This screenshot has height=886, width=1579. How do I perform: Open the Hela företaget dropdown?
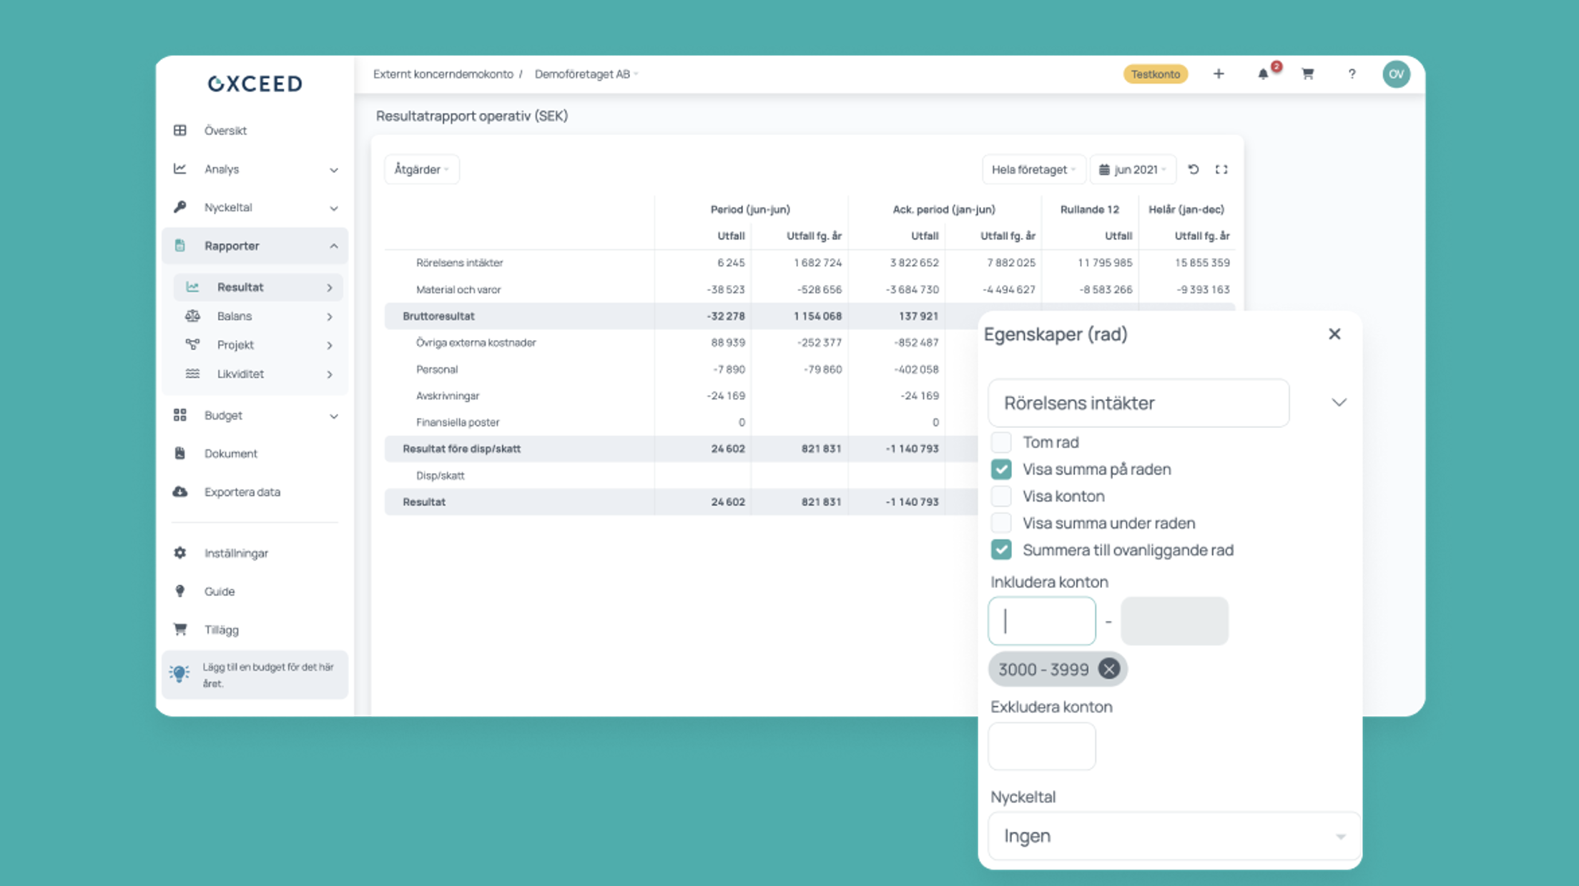[1033, 169]
